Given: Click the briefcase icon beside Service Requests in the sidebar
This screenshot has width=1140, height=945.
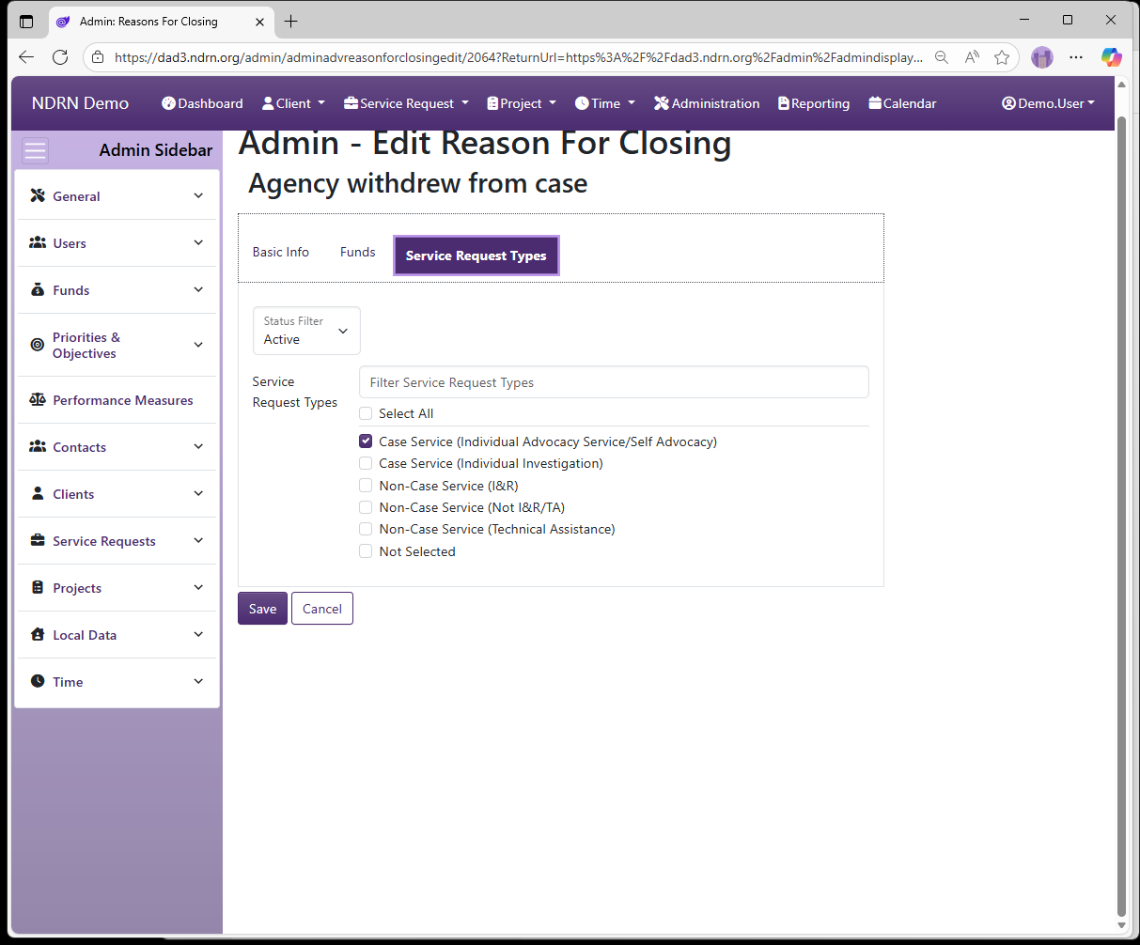Looking at the screenshot, I should point(38,540).
